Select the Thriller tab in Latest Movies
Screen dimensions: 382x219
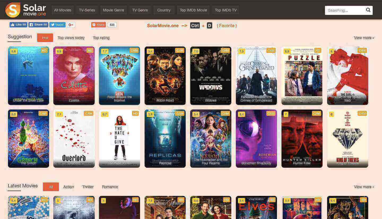[88, 187]
